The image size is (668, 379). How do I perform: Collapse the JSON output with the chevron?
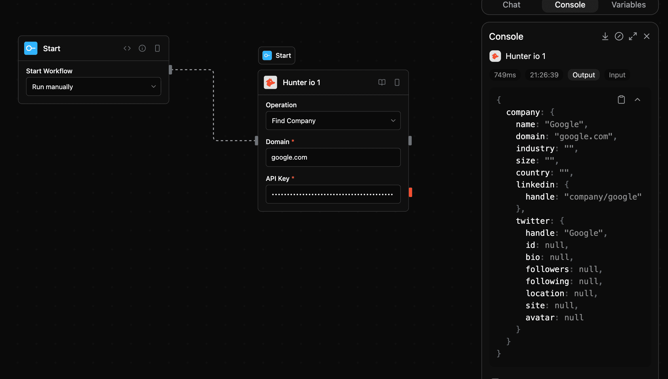[638, 99]
